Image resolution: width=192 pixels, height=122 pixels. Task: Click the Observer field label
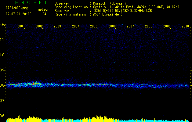(x=62, y=3)
